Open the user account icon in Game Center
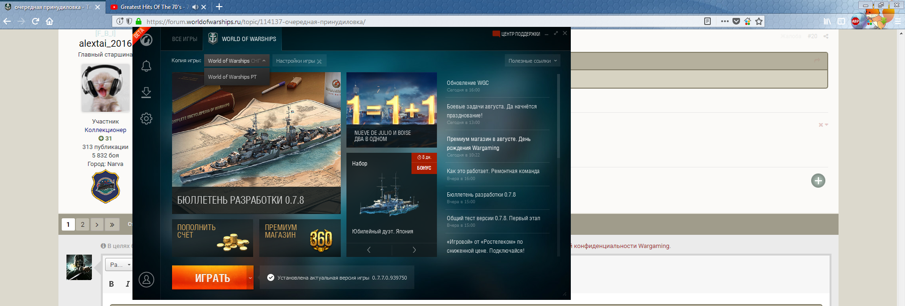 (x=146, y=280)
